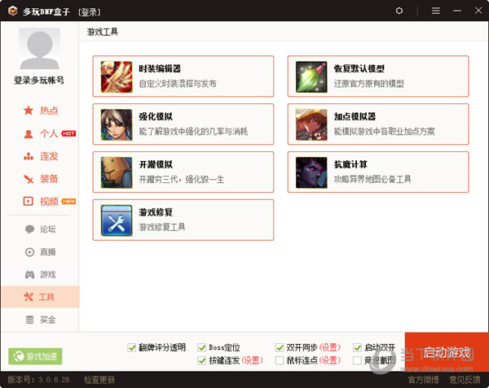Click the 直播 circle play icon
Viewport: 489px width, 388px height.
[x=29, y=251]
